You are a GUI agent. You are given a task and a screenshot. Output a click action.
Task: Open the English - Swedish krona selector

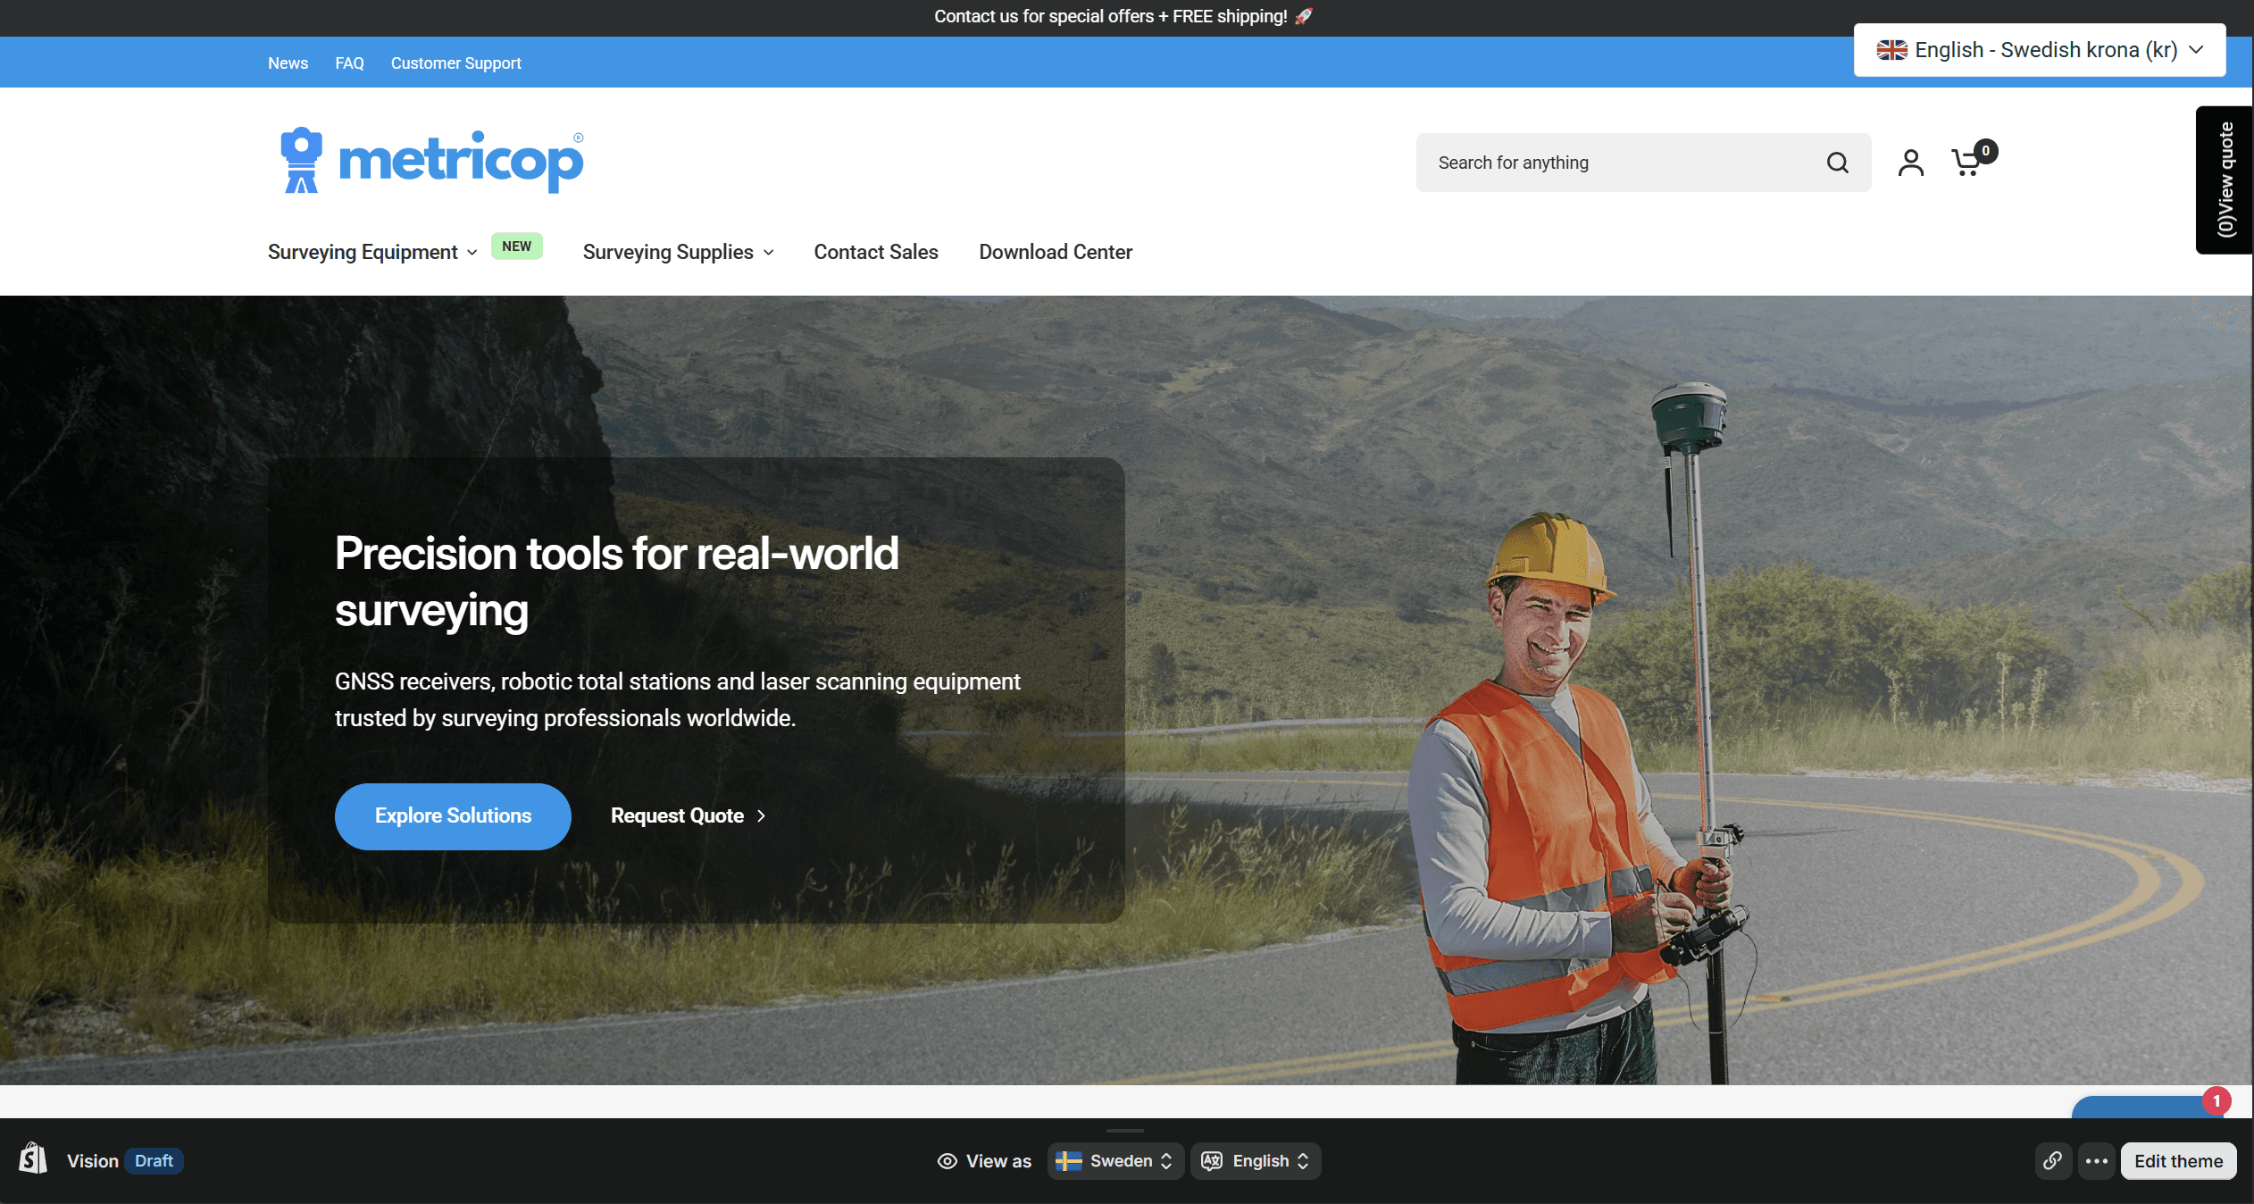coord(2040,50)
